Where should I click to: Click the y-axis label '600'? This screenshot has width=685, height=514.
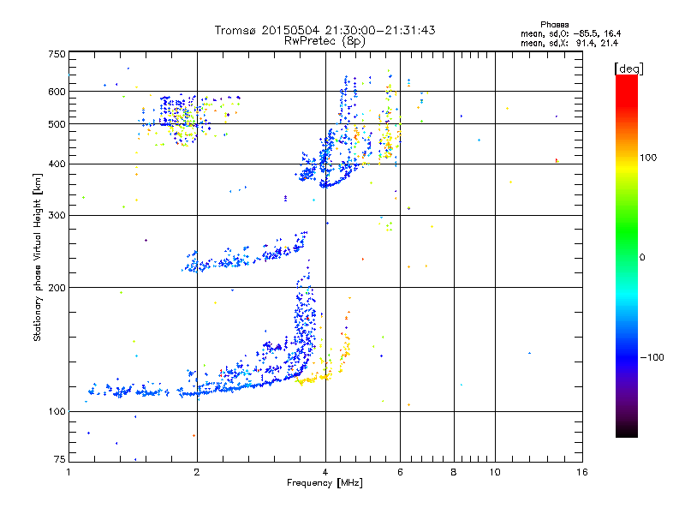tap(57, 92)
